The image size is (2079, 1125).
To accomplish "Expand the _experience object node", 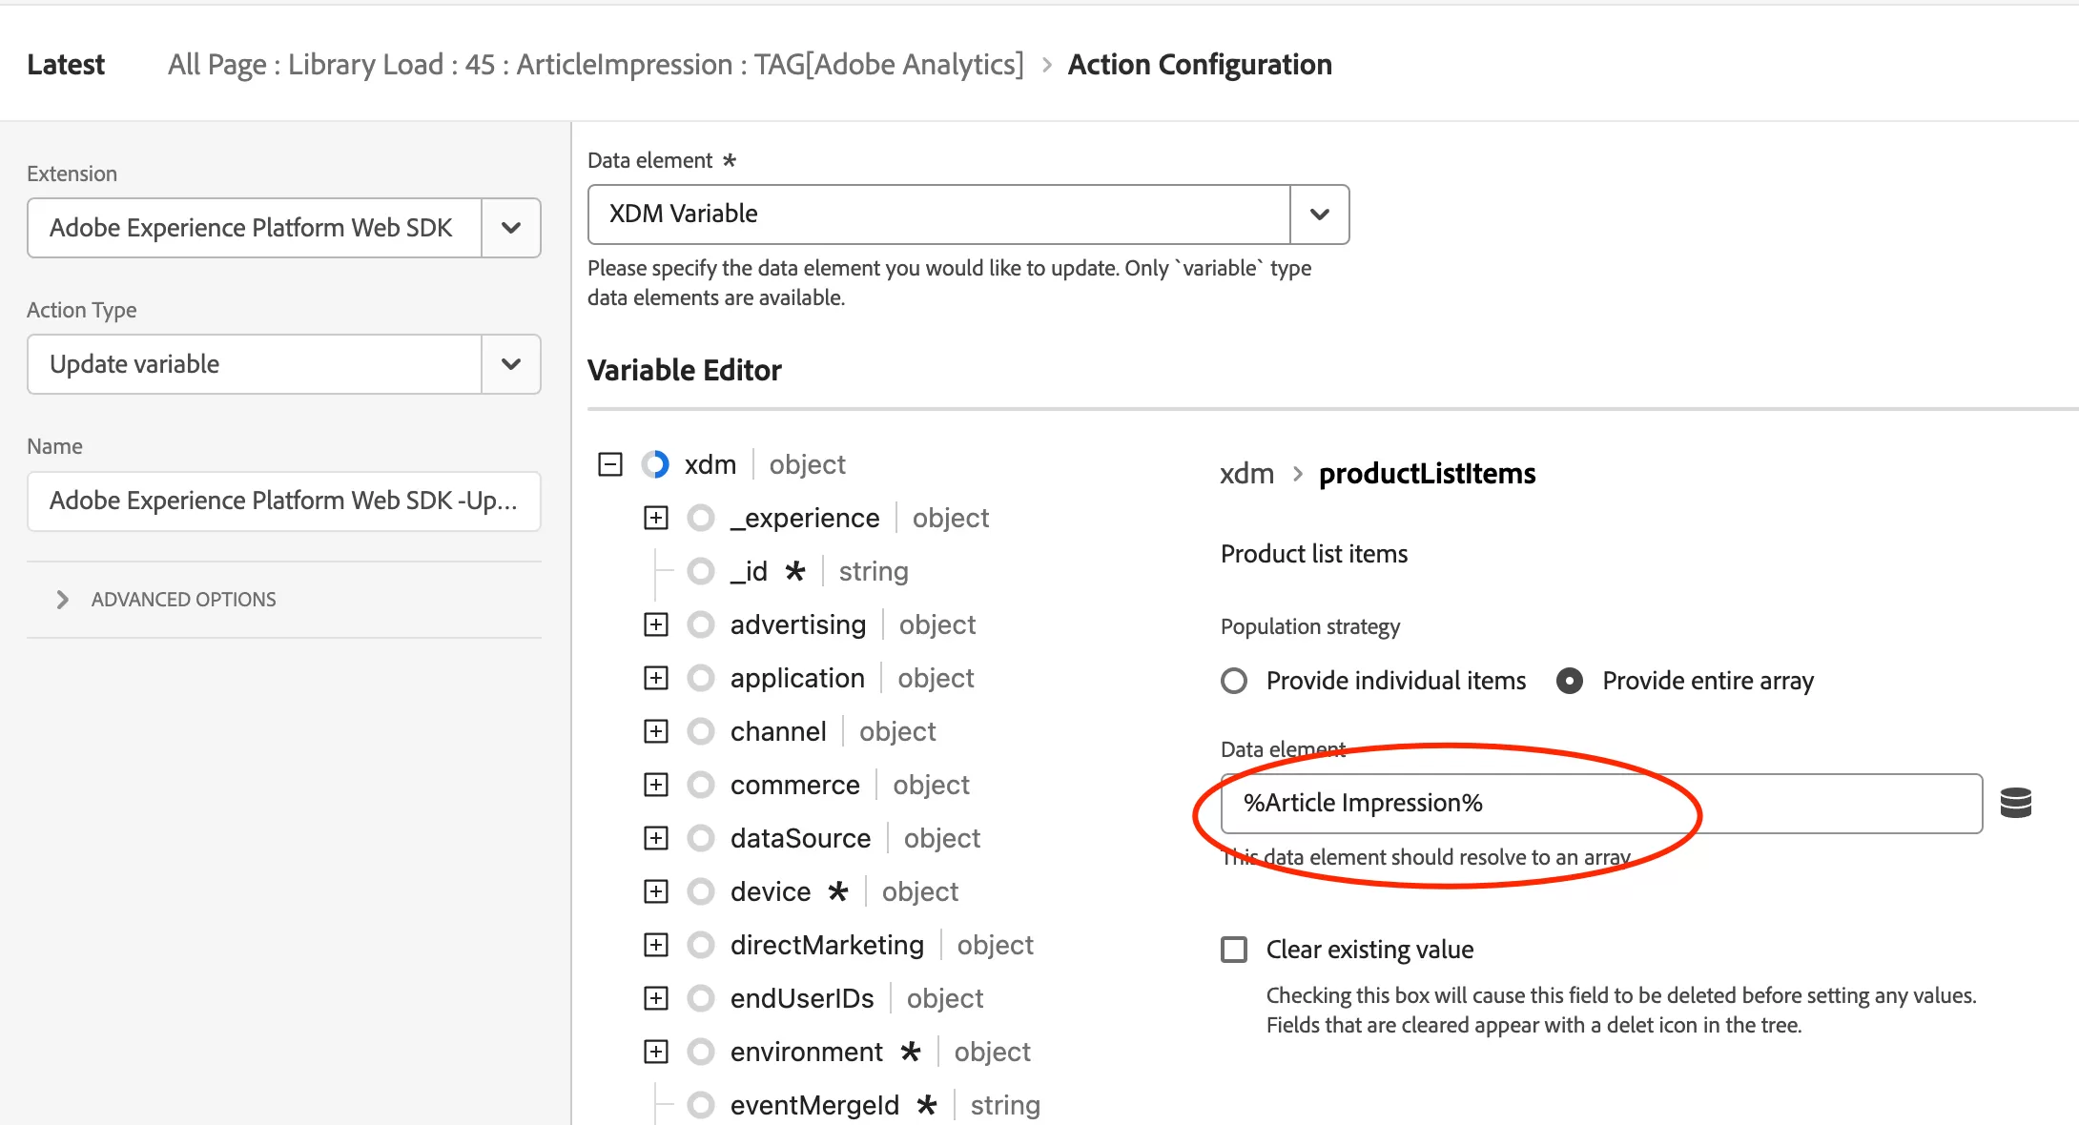I will (x=656, y=518).
